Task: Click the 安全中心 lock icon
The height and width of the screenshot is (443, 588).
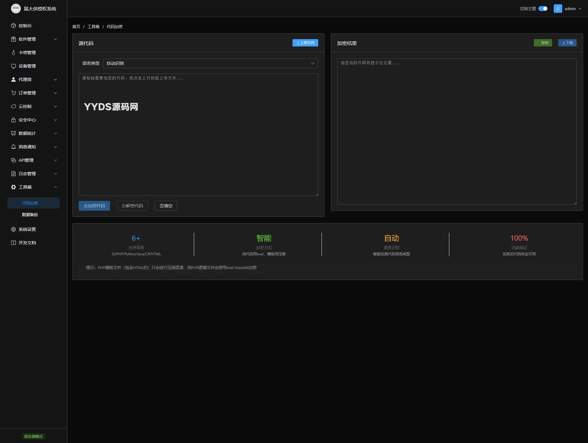Action: 13,120
